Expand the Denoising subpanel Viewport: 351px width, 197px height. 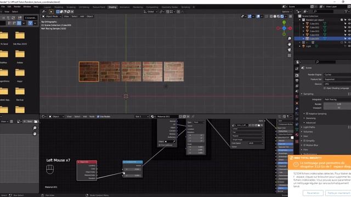pos(310,118)
